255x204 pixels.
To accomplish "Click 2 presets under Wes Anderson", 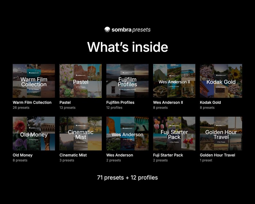I will click(114, 160).
